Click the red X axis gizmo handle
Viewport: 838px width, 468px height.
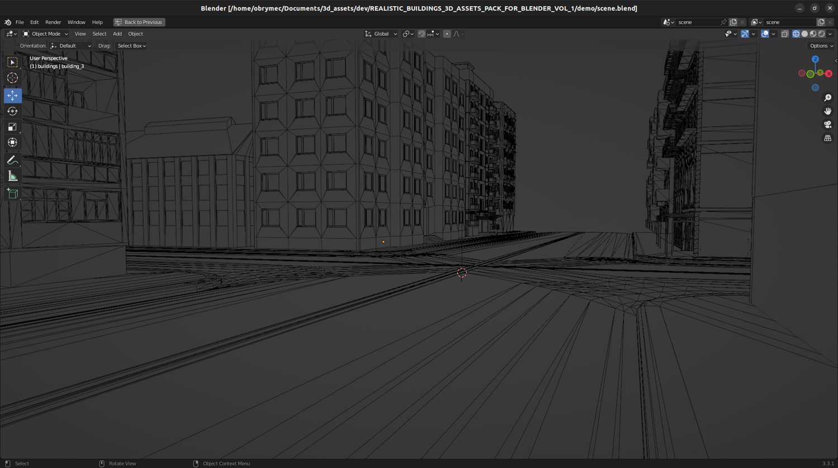pos(829,74)
